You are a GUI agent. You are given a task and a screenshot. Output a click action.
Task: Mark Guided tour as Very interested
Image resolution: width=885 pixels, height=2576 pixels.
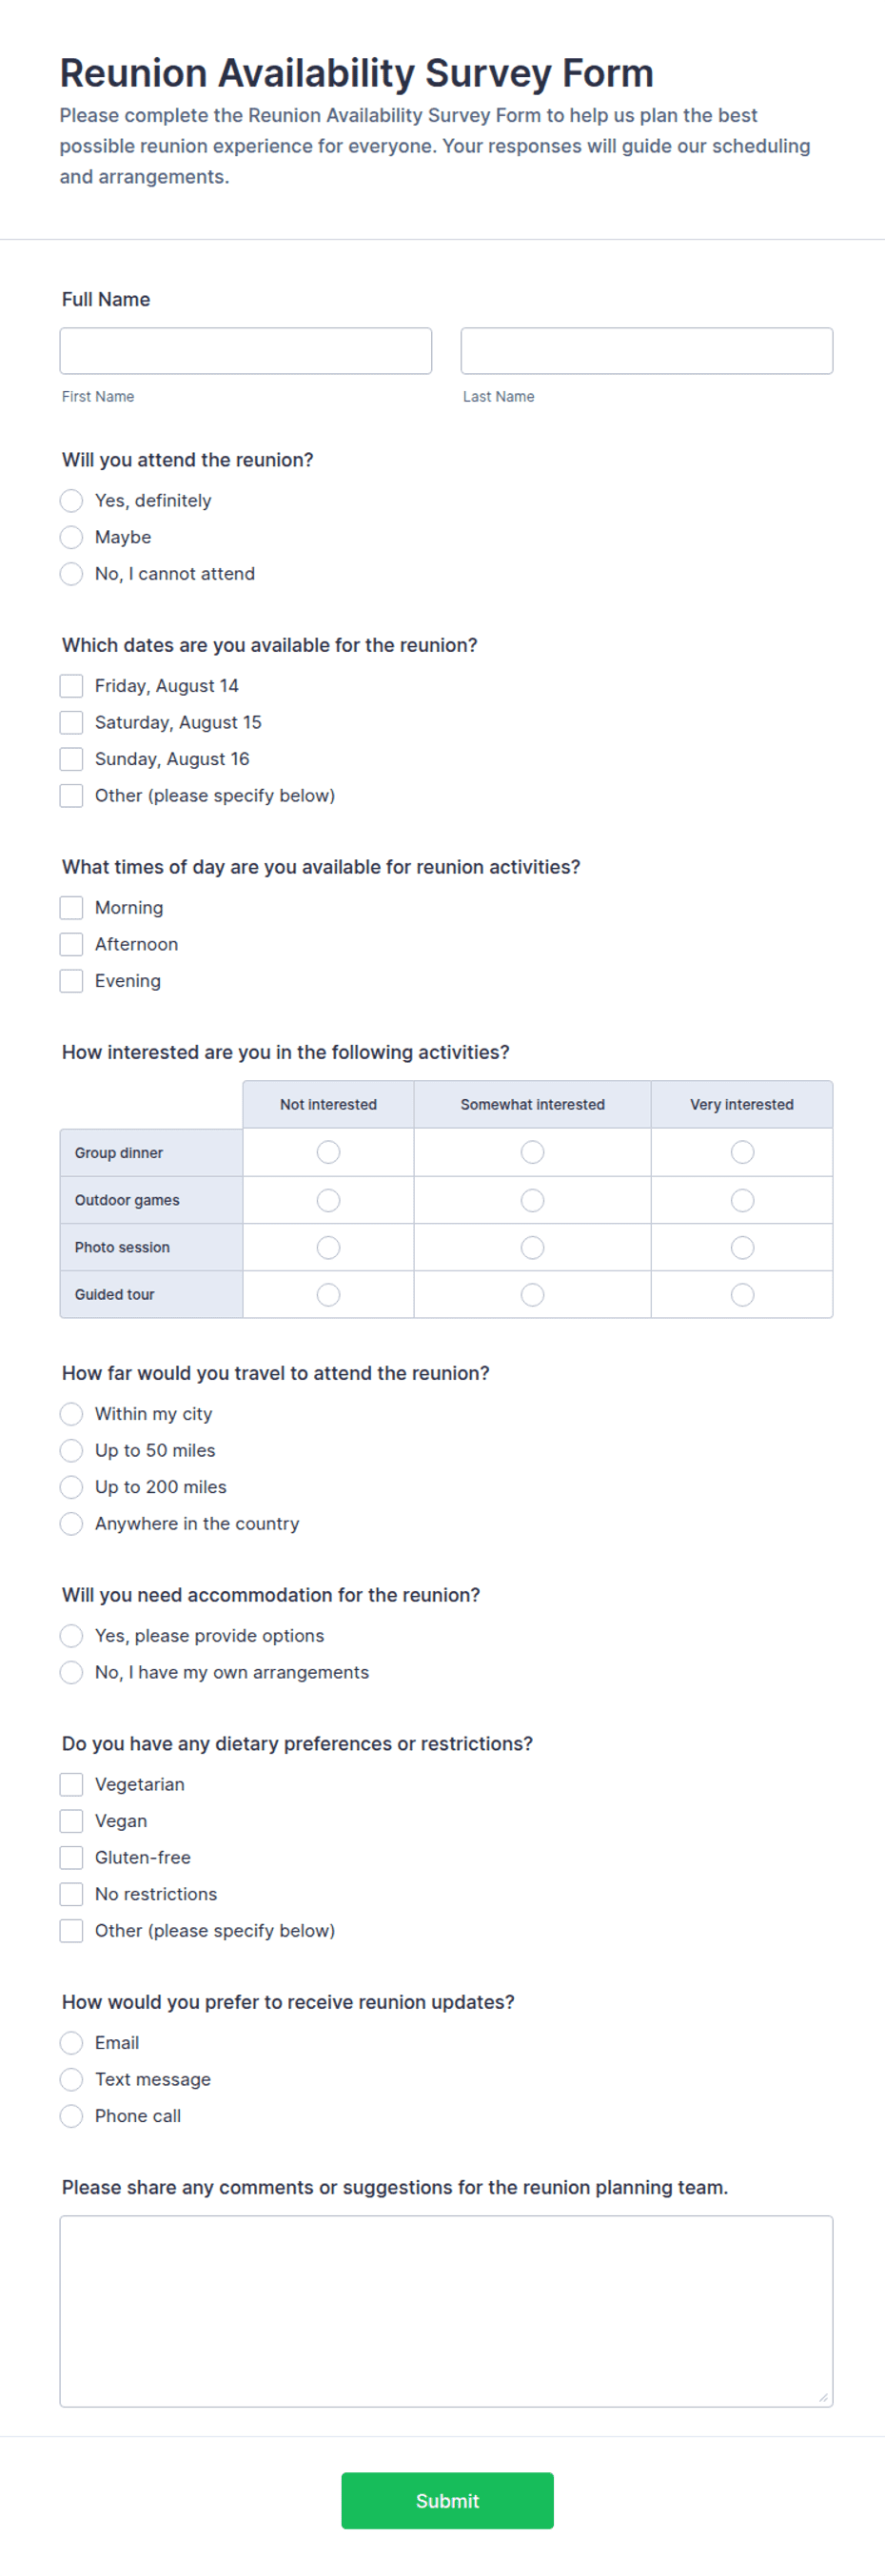[x=742, y=1295]
